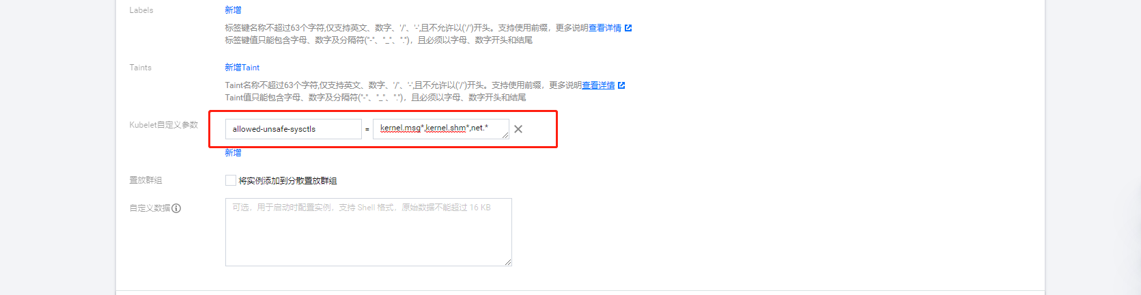1141x295 pixels.
Task: Click the Taints field label
Action: (141, 68)
